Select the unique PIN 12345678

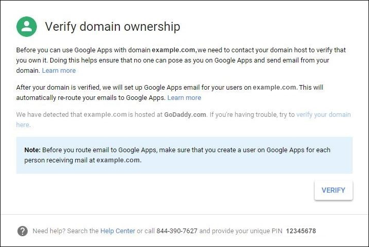pos(301,231)
